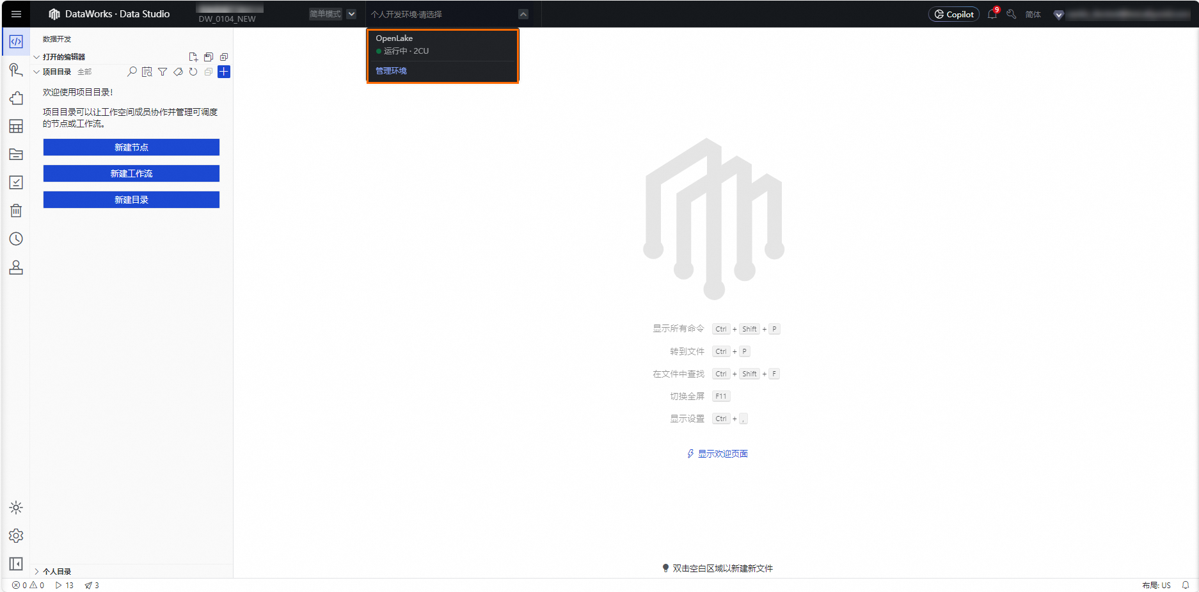
Task: Collapse the 项目目录 section
Action: [x=36, y=72]
